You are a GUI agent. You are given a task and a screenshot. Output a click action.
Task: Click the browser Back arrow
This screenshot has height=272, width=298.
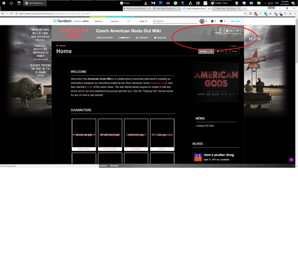tap(3, 14)
